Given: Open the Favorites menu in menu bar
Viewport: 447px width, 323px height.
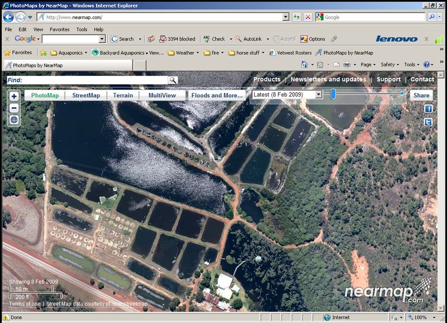Looking at the screenshot, I should pos(59,29).
